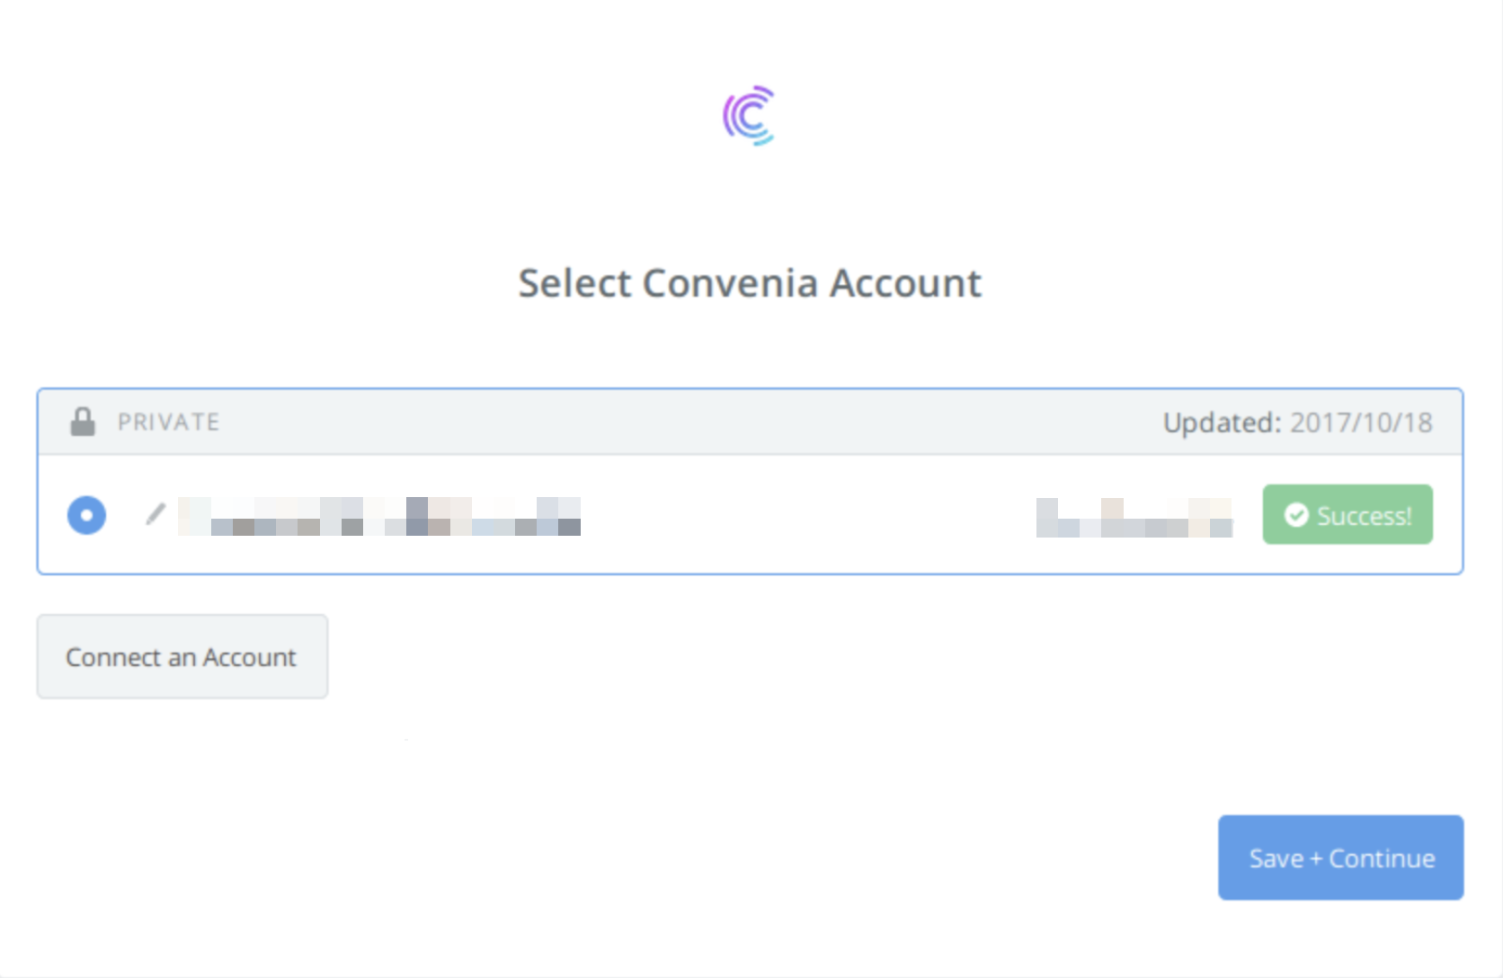The image size is (1503, 978).
Task: Click the word Success! in the green badge
Action: pos(1365,516)
